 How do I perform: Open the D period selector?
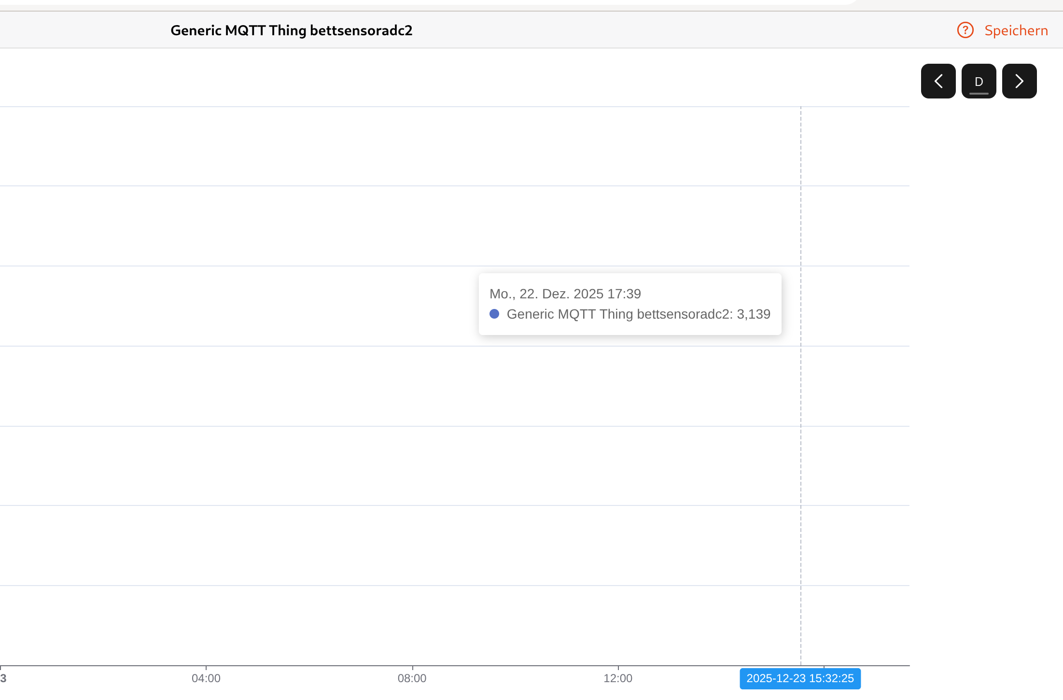979,81
